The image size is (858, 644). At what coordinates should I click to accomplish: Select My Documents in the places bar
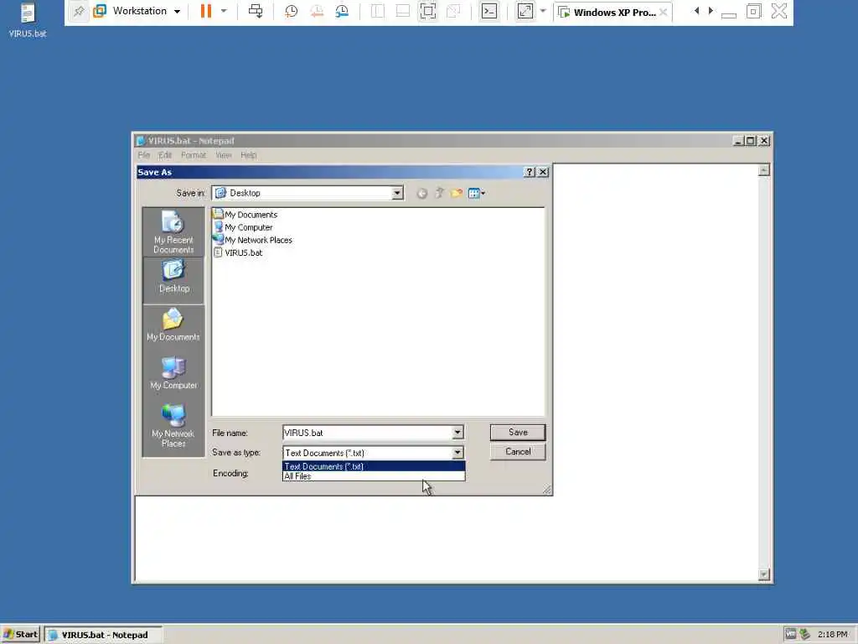point(173,325)
